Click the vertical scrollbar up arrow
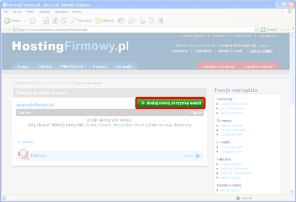The width and height of the screenshot is (296, 202). click(x=292, y=35)
